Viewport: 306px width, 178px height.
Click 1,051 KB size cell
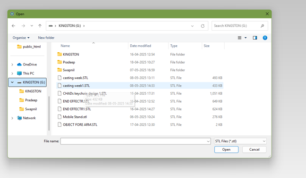[216, 93]
